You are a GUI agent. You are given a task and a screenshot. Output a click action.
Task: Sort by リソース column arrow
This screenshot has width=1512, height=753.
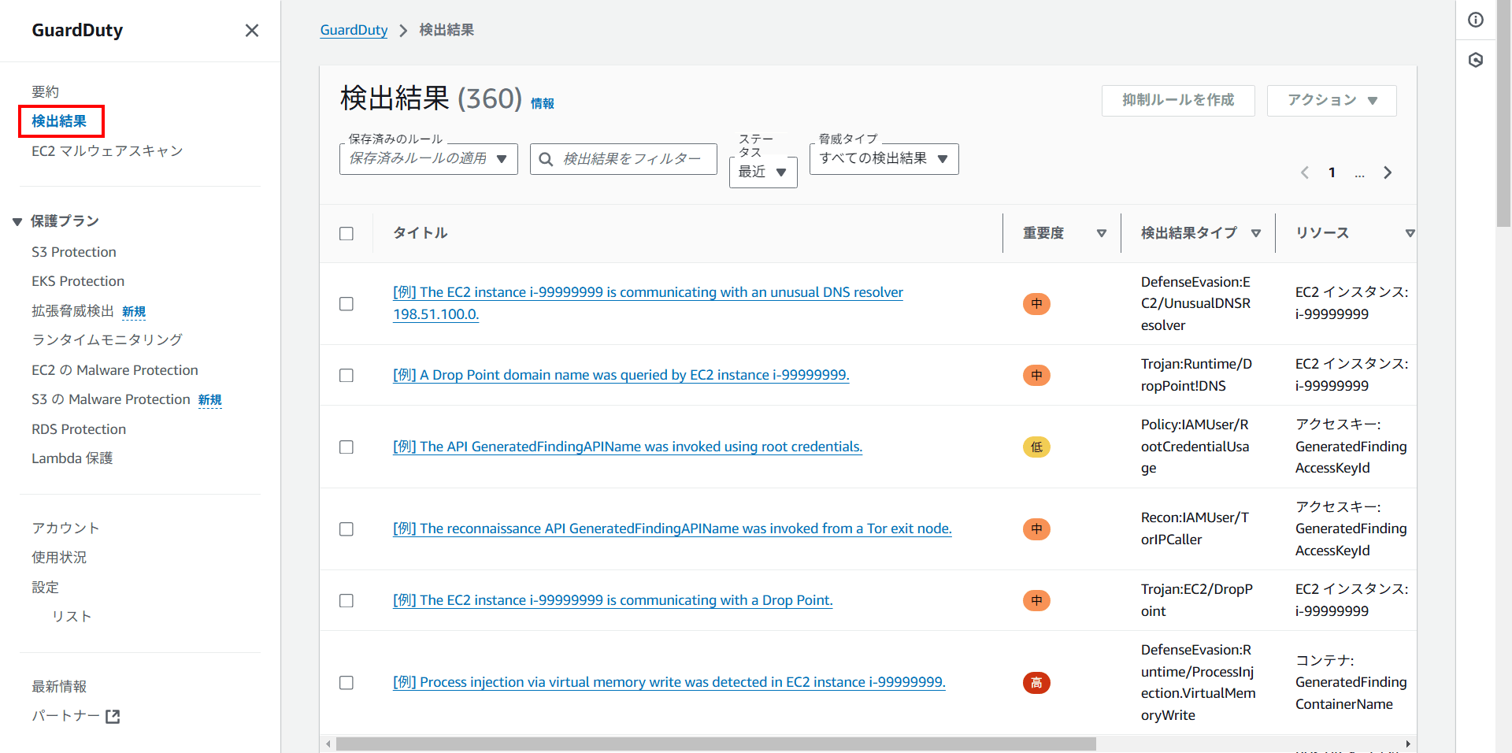coord(1410,233)
